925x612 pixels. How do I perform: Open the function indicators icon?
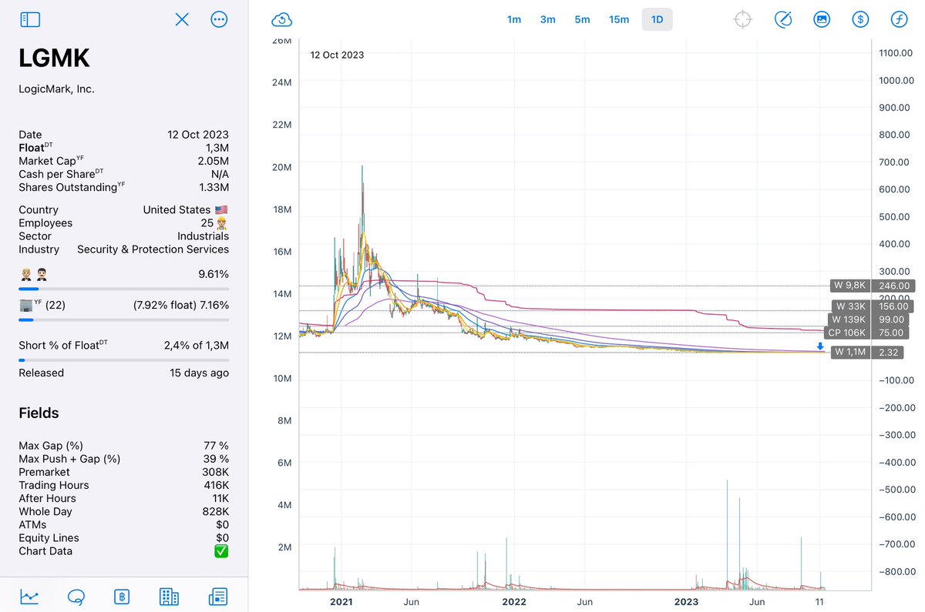click(899, 20)
